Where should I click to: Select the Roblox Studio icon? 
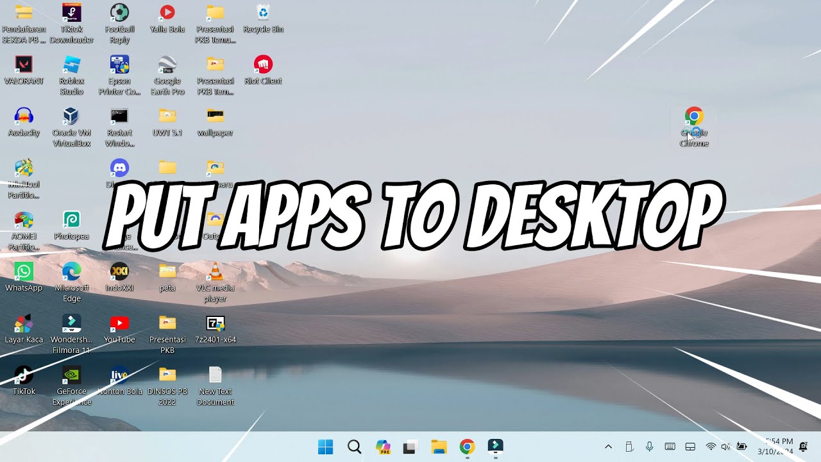71,75
